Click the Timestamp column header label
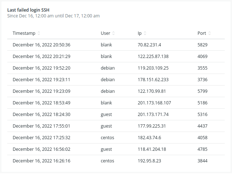The image size is (232, 174). pos(24,33)
